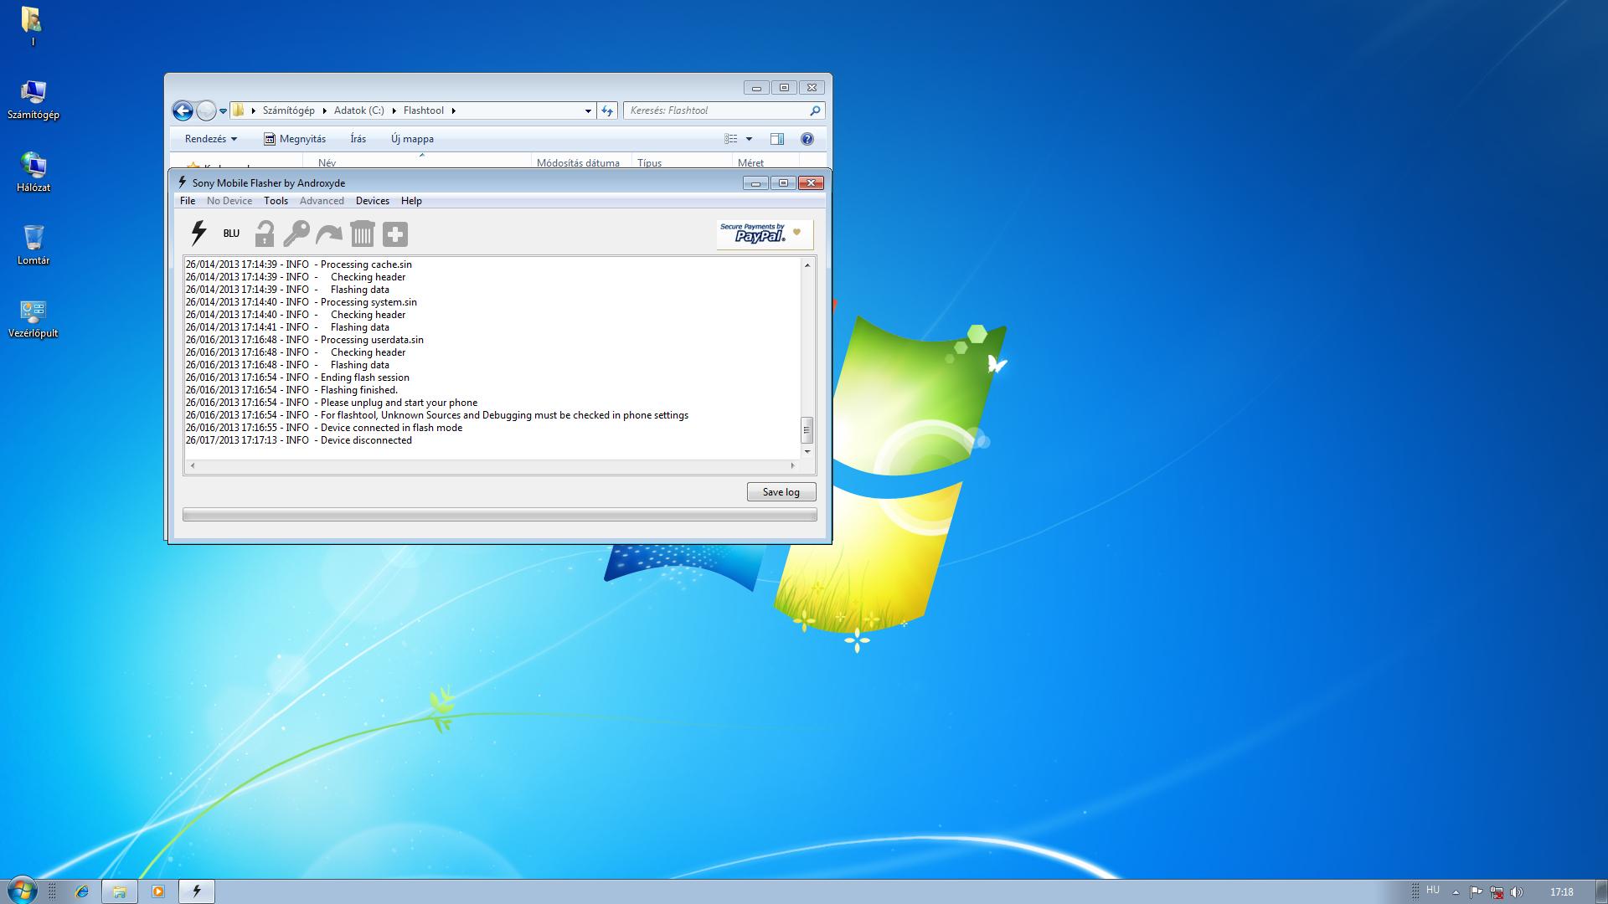This screenshot has width=1608, height=904.
Task: Open the Devices menu in Flasher
Action: pos(373,201)
